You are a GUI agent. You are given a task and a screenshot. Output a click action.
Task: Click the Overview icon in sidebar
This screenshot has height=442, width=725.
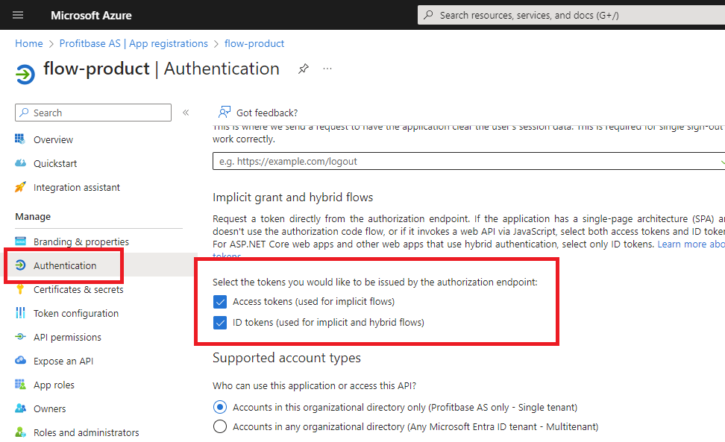click(x=20, y=139)
